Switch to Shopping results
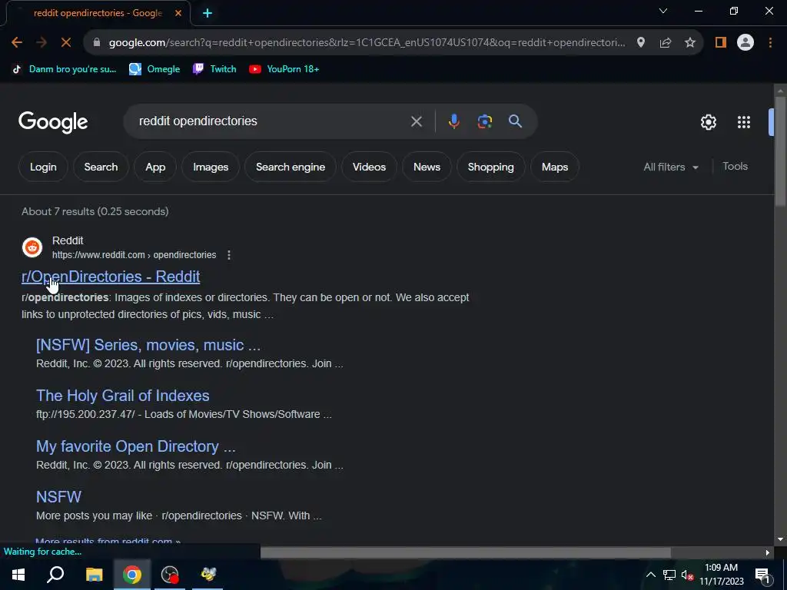Screen dimensions: 787x590 pyautogui.click(x=490, y=167)
